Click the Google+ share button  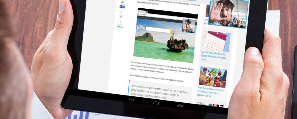pyautogui.click(x=121, y=17)
